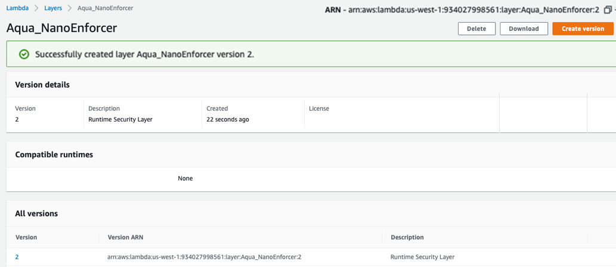Click the License field label
Image resolution: width=616 pixels, height=267 pixels.
(319, 108)
